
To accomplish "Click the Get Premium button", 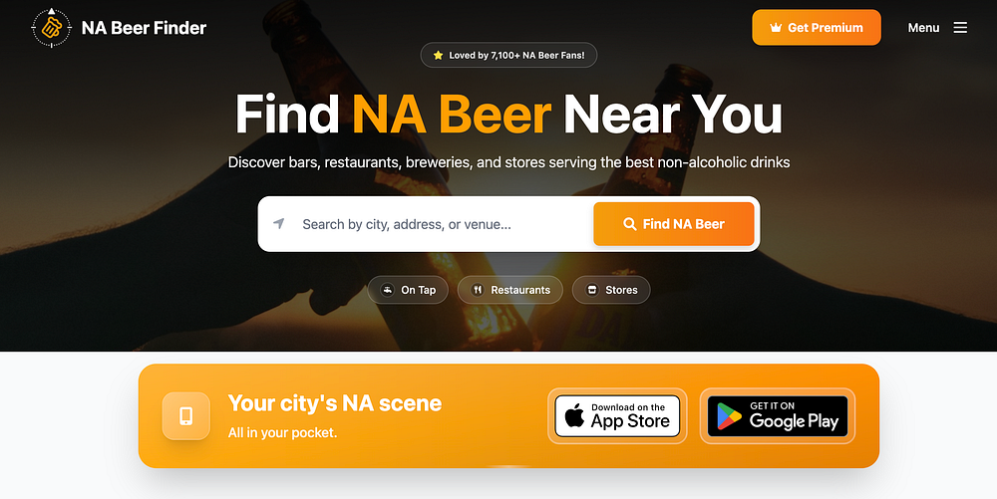I will tap(817, 27).
